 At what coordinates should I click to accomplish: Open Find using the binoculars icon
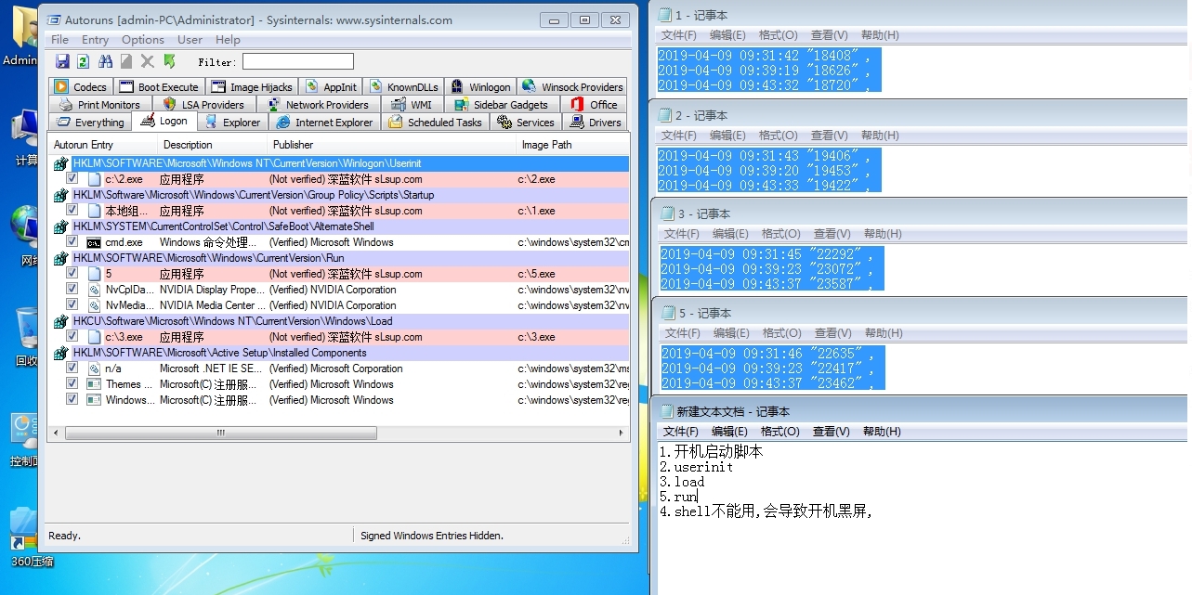tap(105, 61)
